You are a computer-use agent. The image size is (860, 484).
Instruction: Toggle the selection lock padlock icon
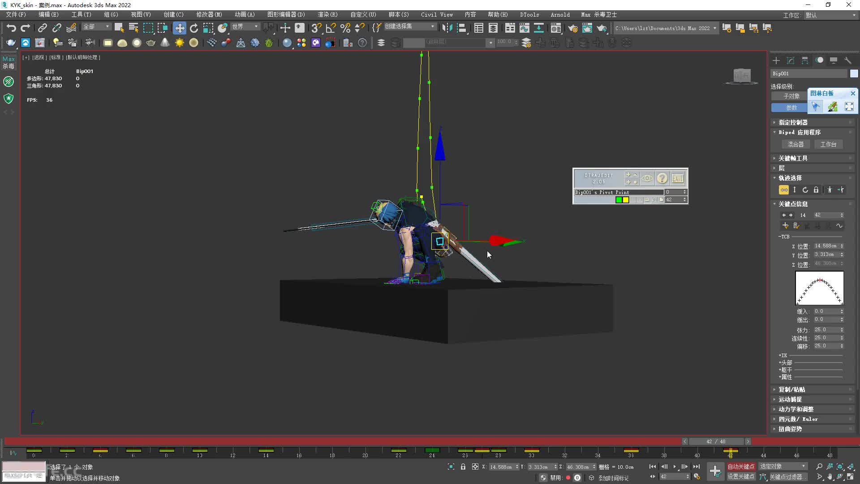pos(463,467)
